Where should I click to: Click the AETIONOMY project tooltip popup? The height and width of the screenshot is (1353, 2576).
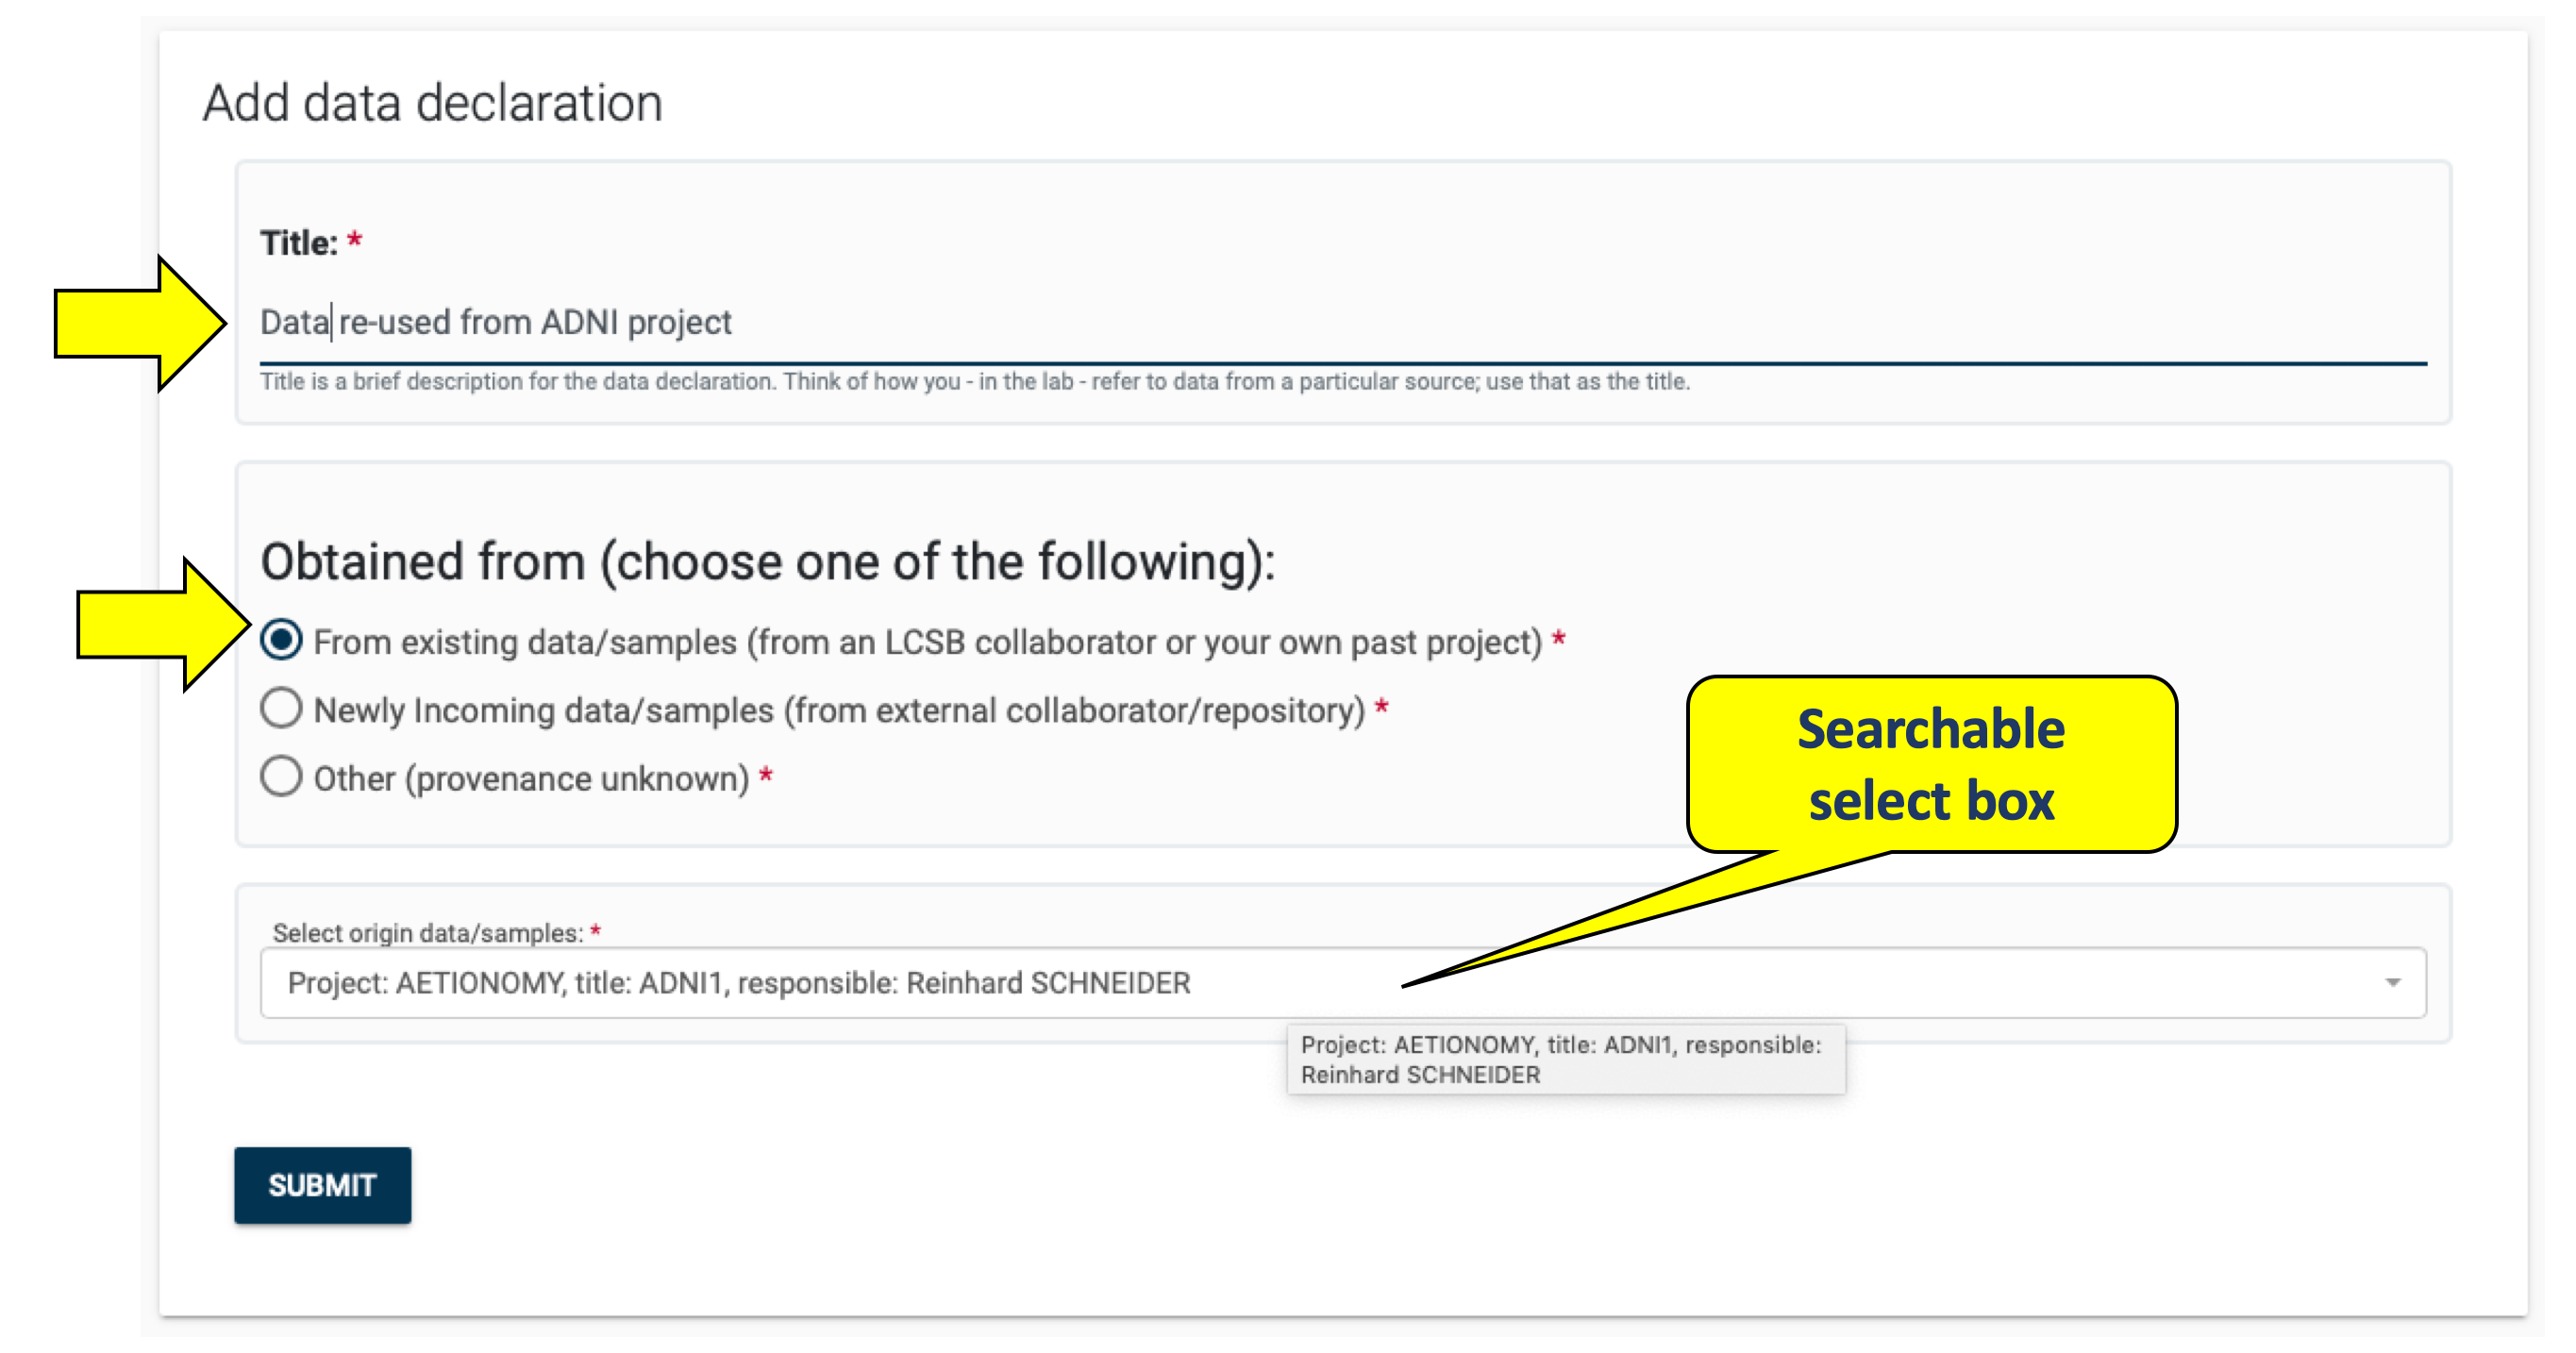click(1565, 1059)
